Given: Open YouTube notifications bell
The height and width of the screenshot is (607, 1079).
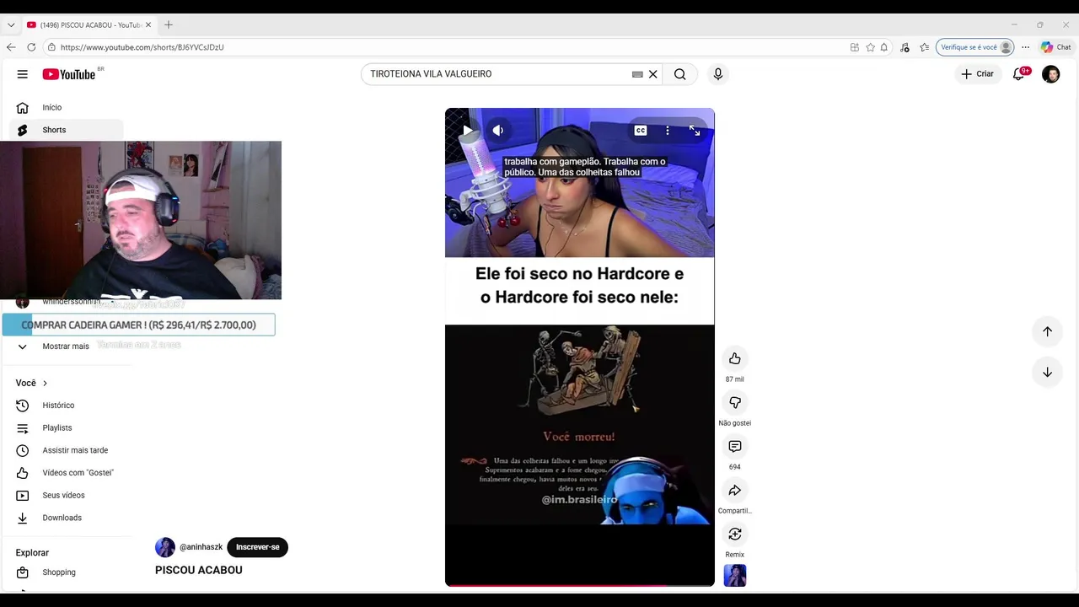Looking at the screenshot, I should 1019,74.
